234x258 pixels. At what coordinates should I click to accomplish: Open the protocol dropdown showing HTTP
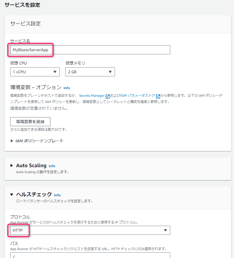click(90, 230)
